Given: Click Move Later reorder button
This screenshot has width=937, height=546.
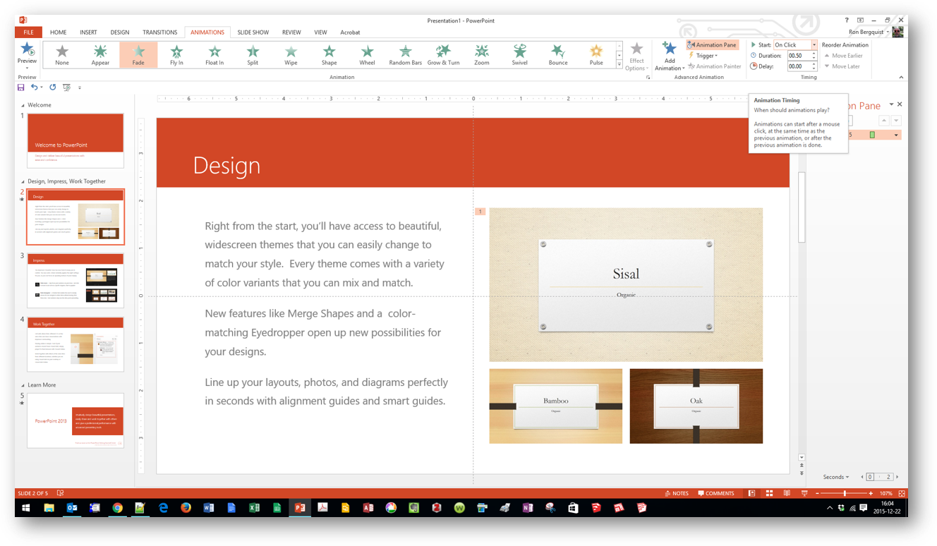Looking at the screenshot, I should tap(842, 66).
